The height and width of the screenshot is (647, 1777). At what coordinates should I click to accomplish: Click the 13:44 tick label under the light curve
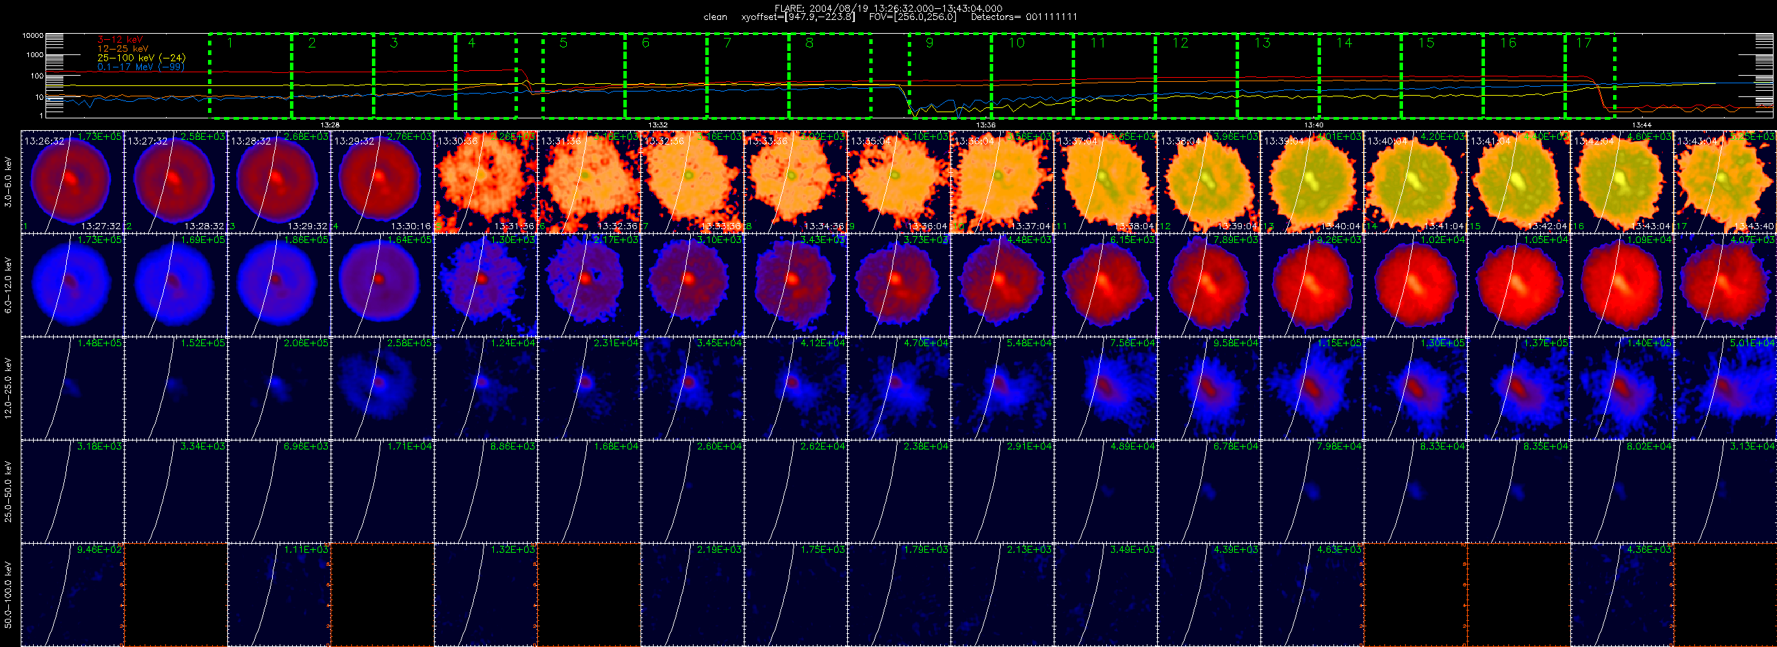tap(1642, 125)
